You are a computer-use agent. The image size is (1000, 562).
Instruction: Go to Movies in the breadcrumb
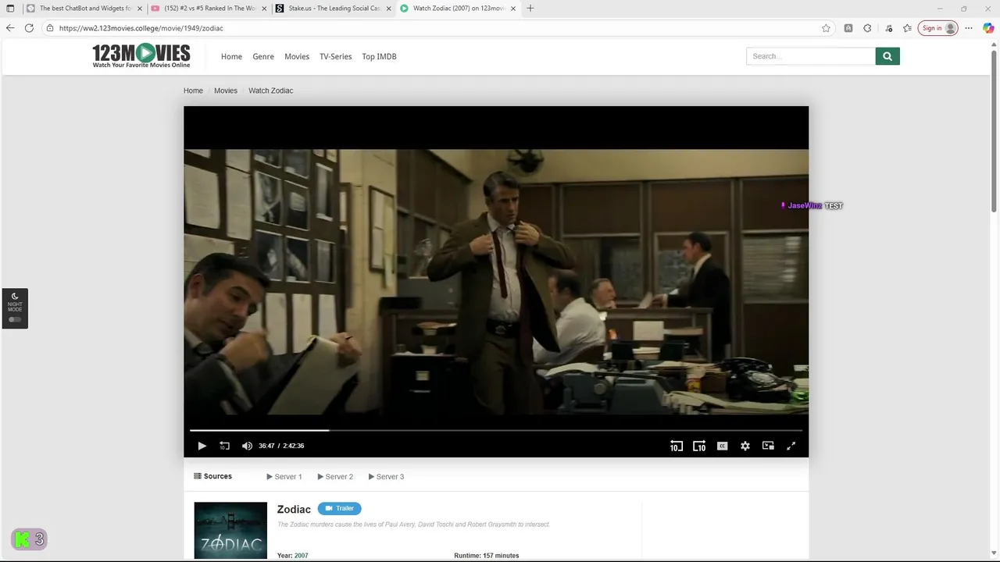[x=226, y=91]
